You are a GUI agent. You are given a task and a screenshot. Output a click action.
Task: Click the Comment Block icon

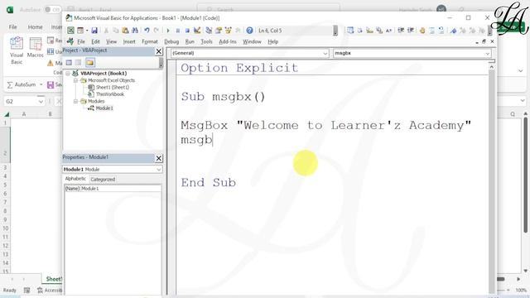432,31
